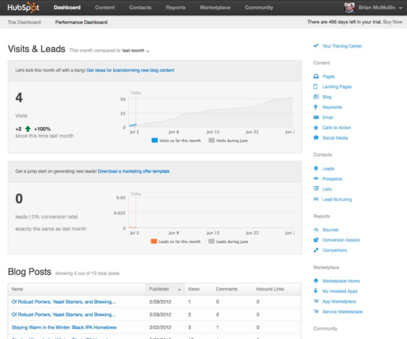
Task: Click the Competitors icon
Action: tap(316, 250)
